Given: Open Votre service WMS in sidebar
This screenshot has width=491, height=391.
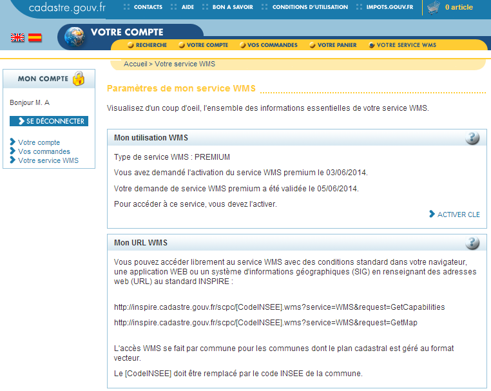Looking at the screenshot, I should point(48,160).
